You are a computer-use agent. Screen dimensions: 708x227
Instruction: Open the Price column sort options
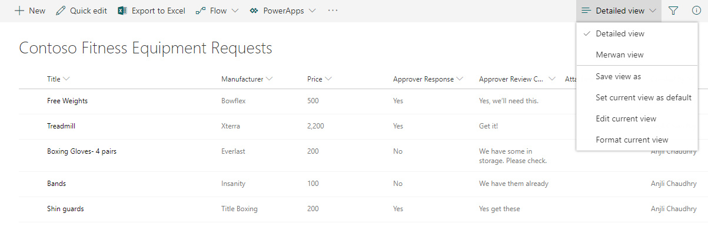pyautogui.click(x=328, y=79)
